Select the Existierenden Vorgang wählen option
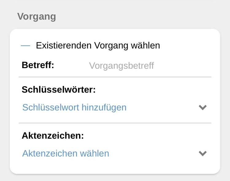 pos(98,46)
